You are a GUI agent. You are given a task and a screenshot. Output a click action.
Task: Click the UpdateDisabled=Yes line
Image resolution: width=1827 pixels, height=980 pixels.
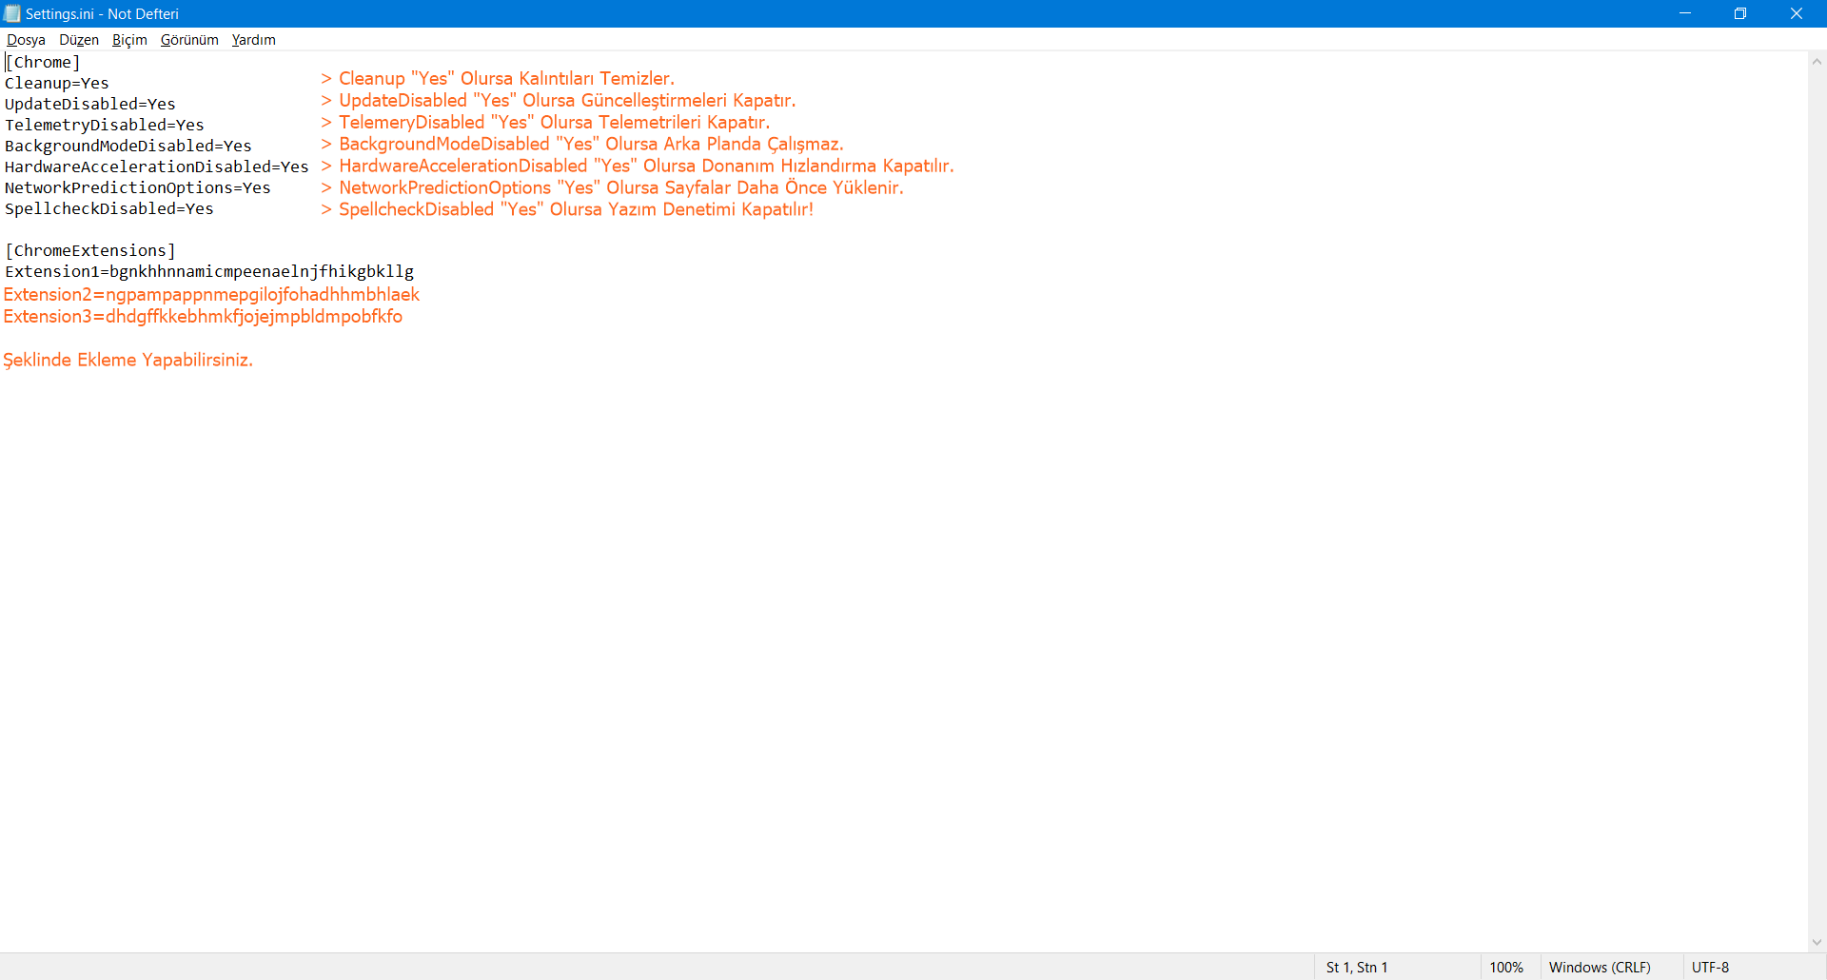tap(90, 104)
